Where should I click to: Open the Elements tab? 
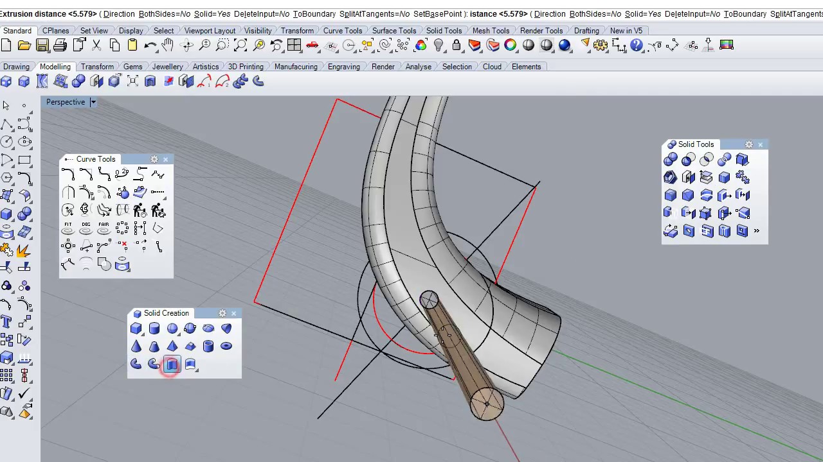point(526,66)
